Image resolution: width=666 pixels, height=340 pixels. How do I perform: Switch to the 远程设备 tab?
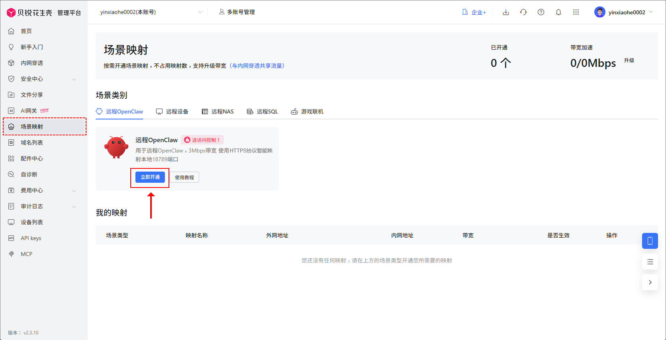[x=172, y=111]
